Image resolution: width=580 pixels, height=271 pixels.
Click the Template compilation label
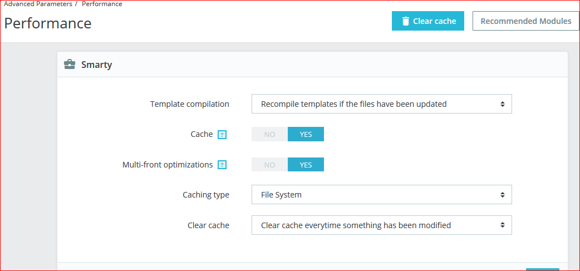tap(189, 104)
